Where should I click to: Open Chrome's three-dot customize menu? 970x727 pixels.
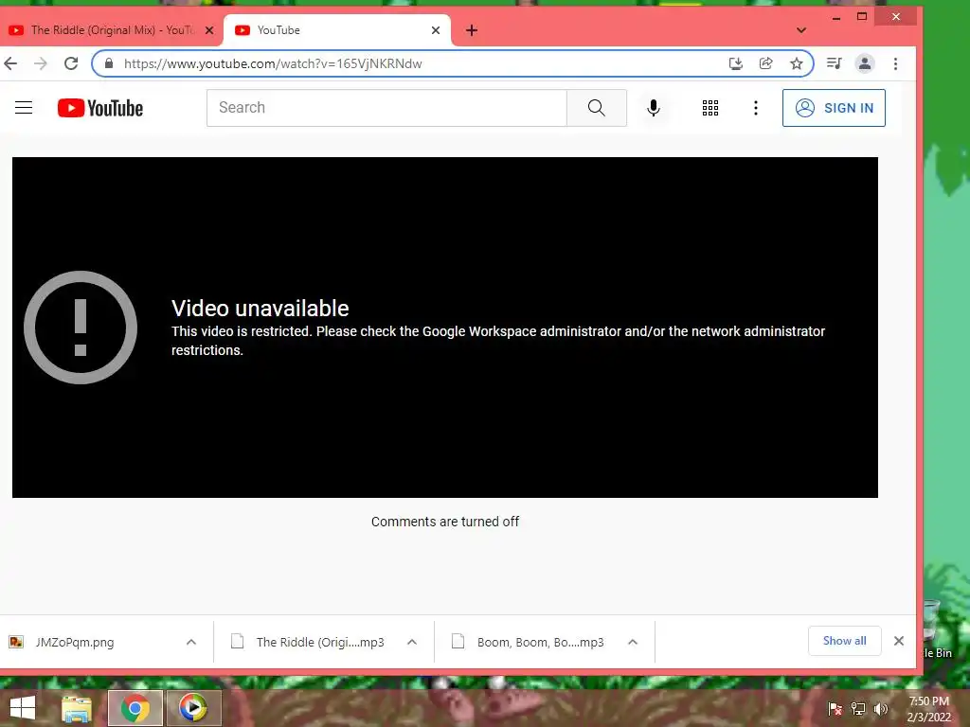click(x=895, y=63)
